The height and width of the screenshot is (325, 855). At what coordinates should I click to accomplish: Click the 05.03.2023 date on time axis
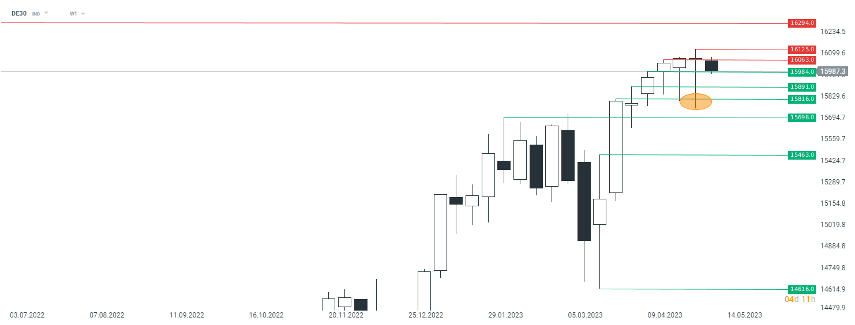584,315
